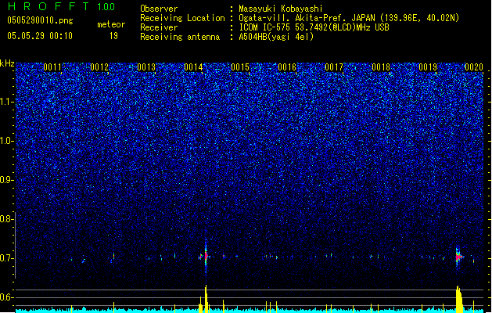Image resolution: width=492 pixels, height=313 pixels.
Task: Click time marker 0013
Action: point(146,67)
